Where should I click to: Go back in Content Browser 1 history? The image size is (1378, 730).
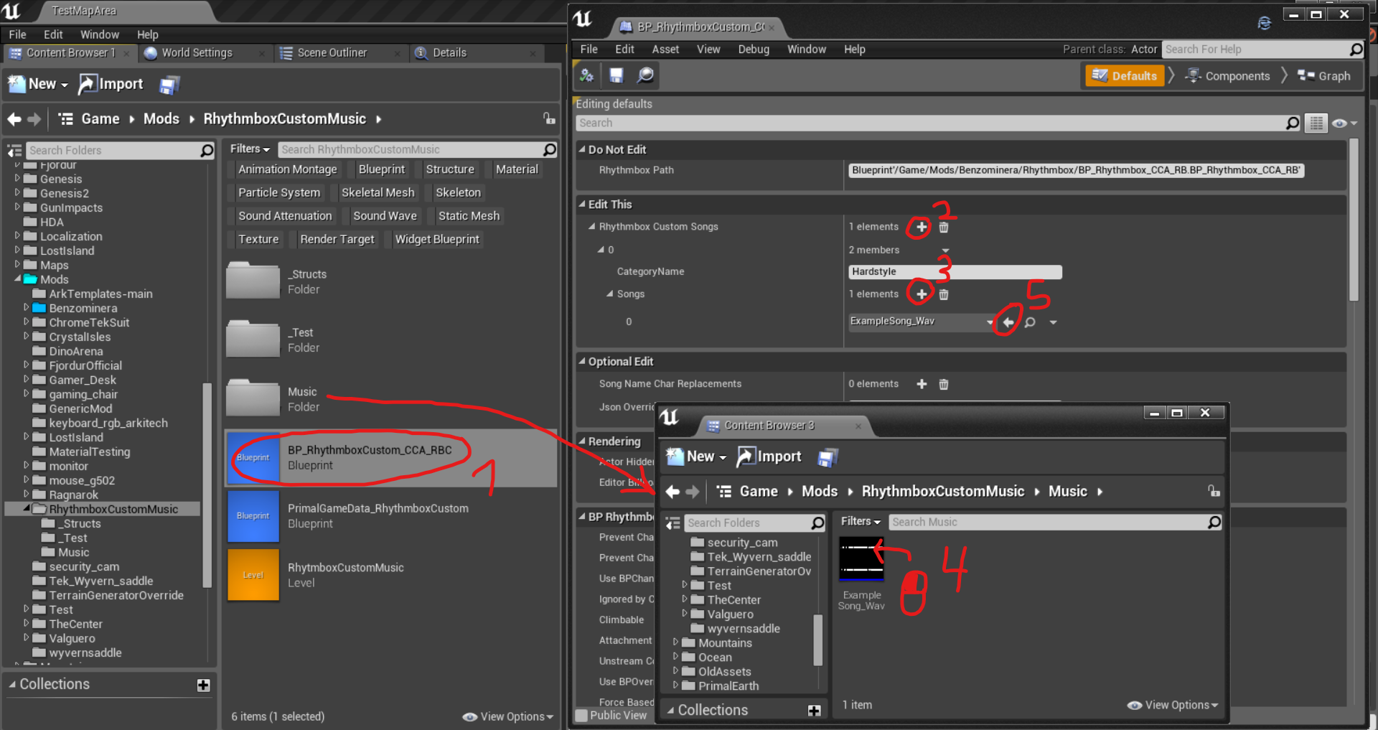[14, 119]
